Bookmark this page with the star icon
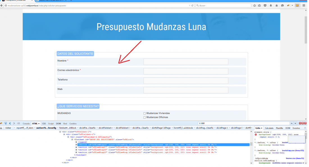The width and height of the screenshot is (309, 167). click(255, 6)
